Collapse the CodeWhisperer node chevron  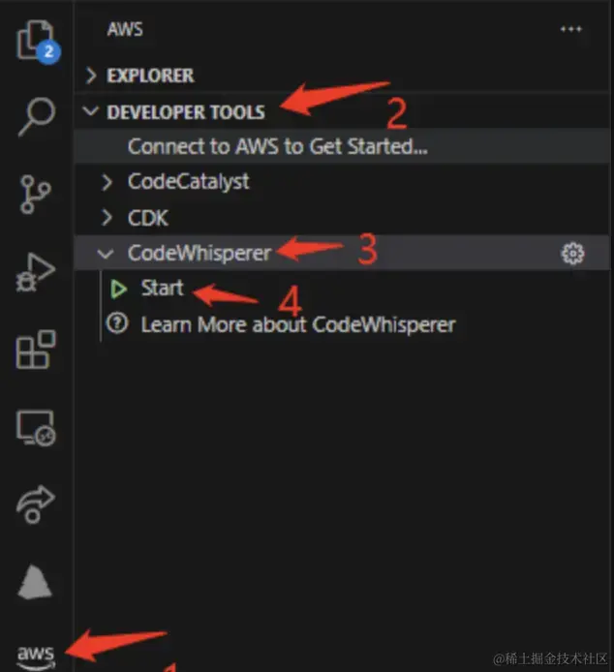pyautogui.click(x=105, y=254)
